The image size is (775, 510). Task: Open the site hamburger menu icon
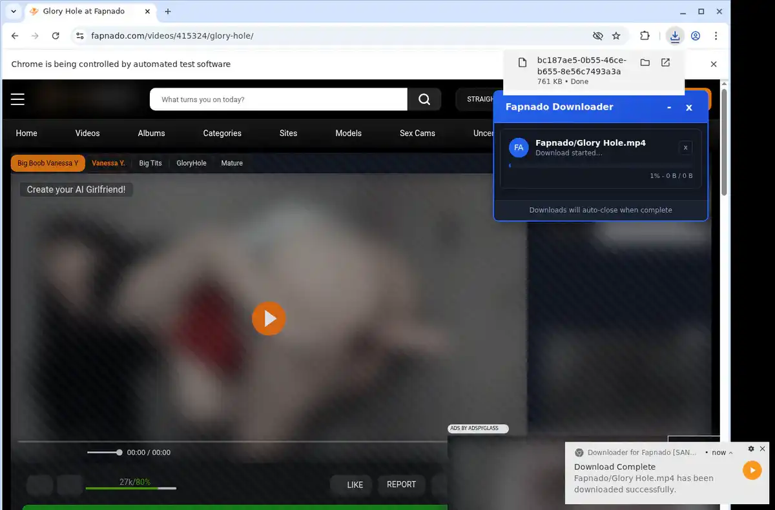[17, 99]
